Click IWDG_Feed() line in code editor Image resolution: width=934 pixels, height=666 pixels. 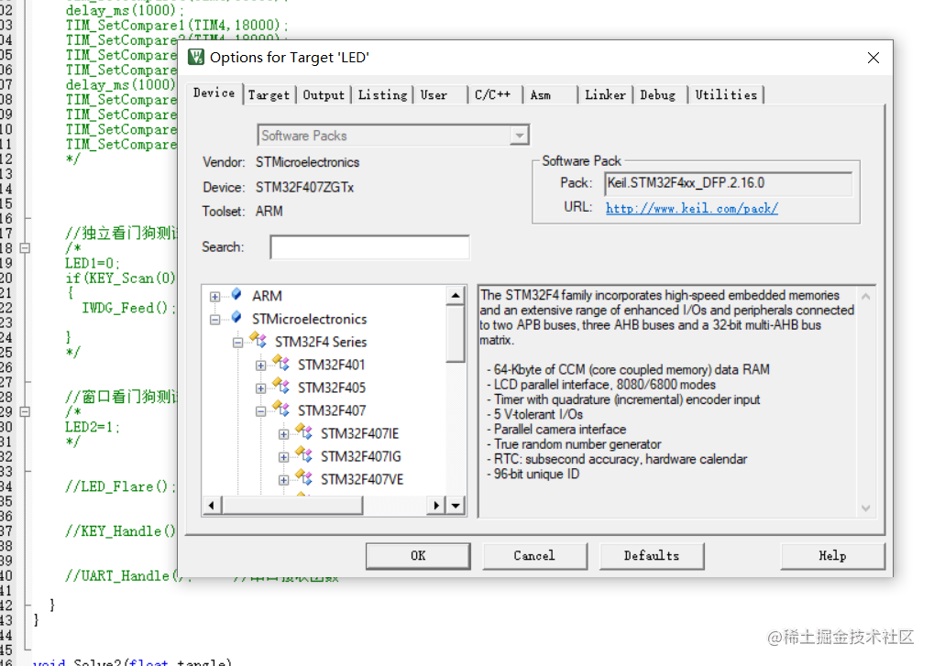tap(128, 308)
